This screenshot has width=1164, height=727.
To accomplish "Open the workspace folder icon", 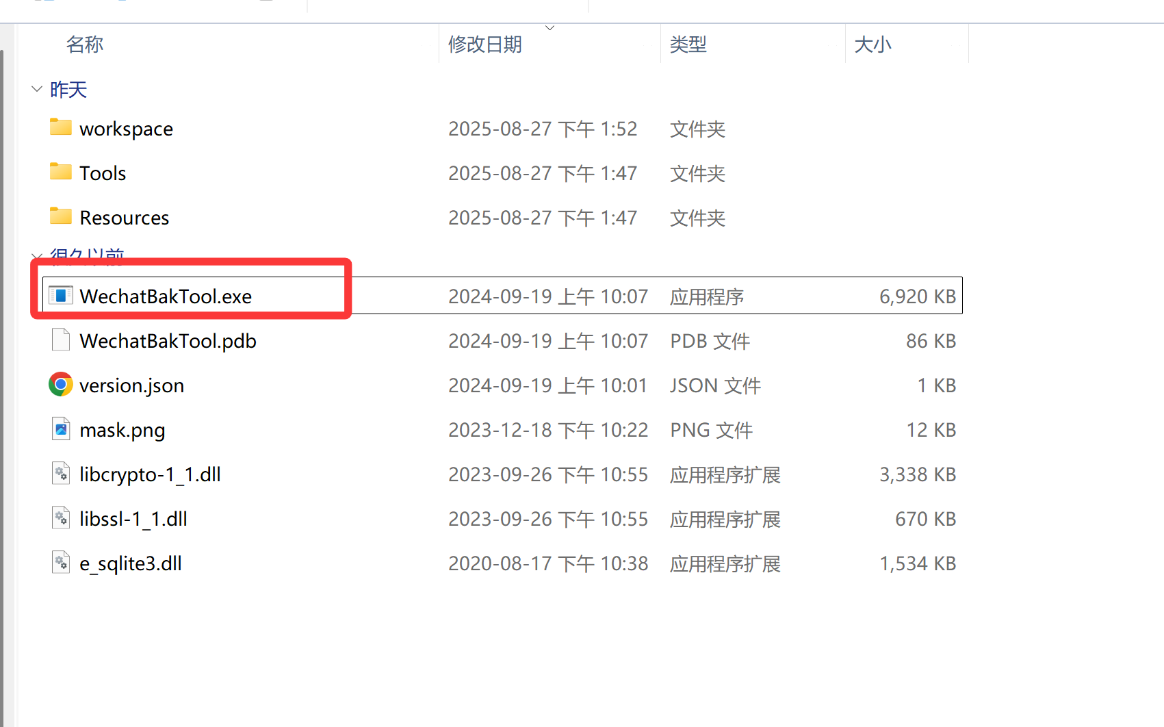I will 61,127.
